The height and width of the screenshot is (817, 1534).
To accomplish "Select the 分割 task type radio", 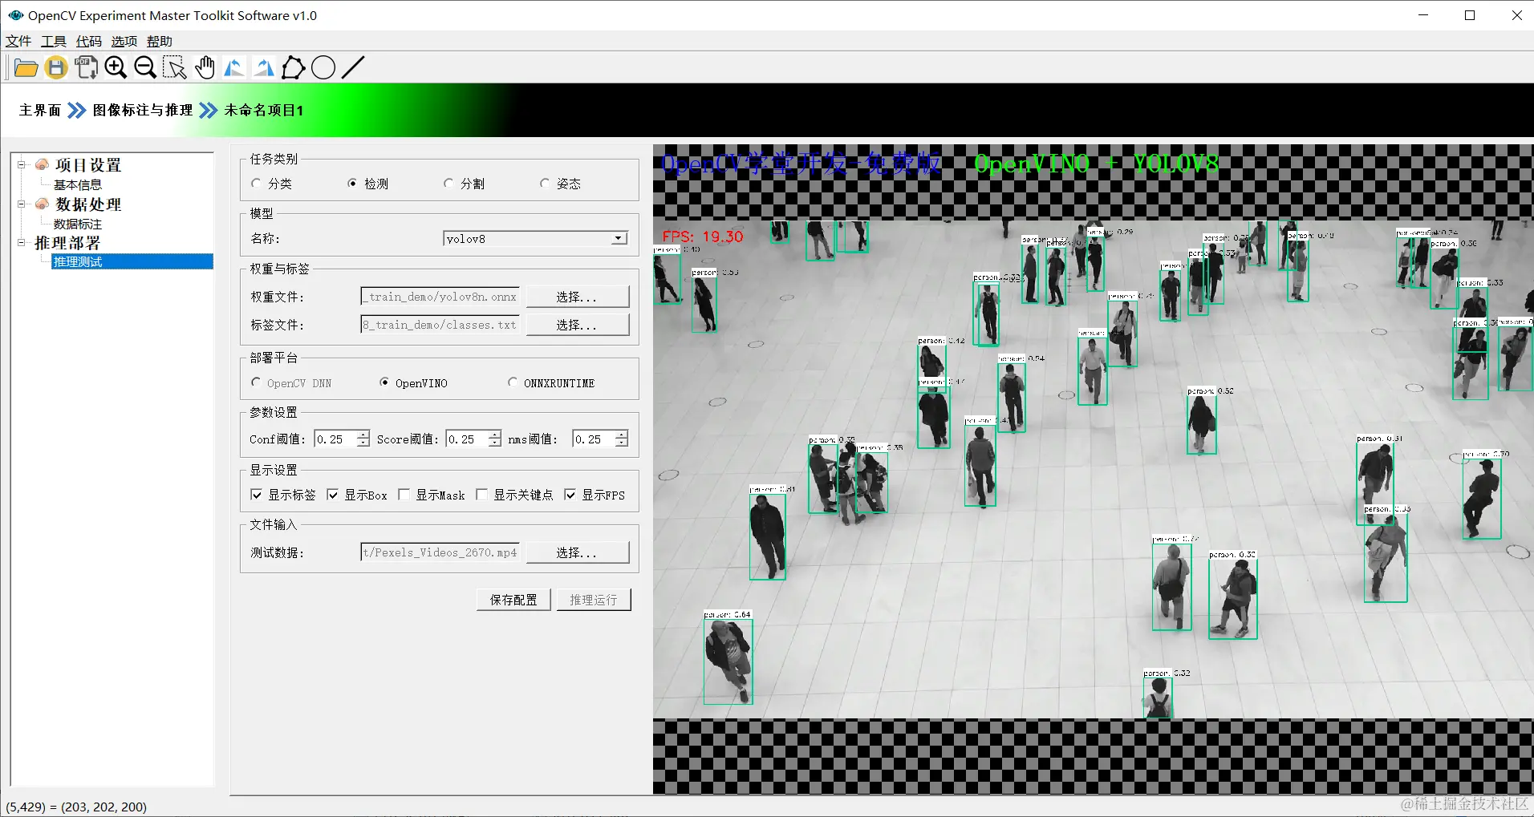I will tap(448, 184).
